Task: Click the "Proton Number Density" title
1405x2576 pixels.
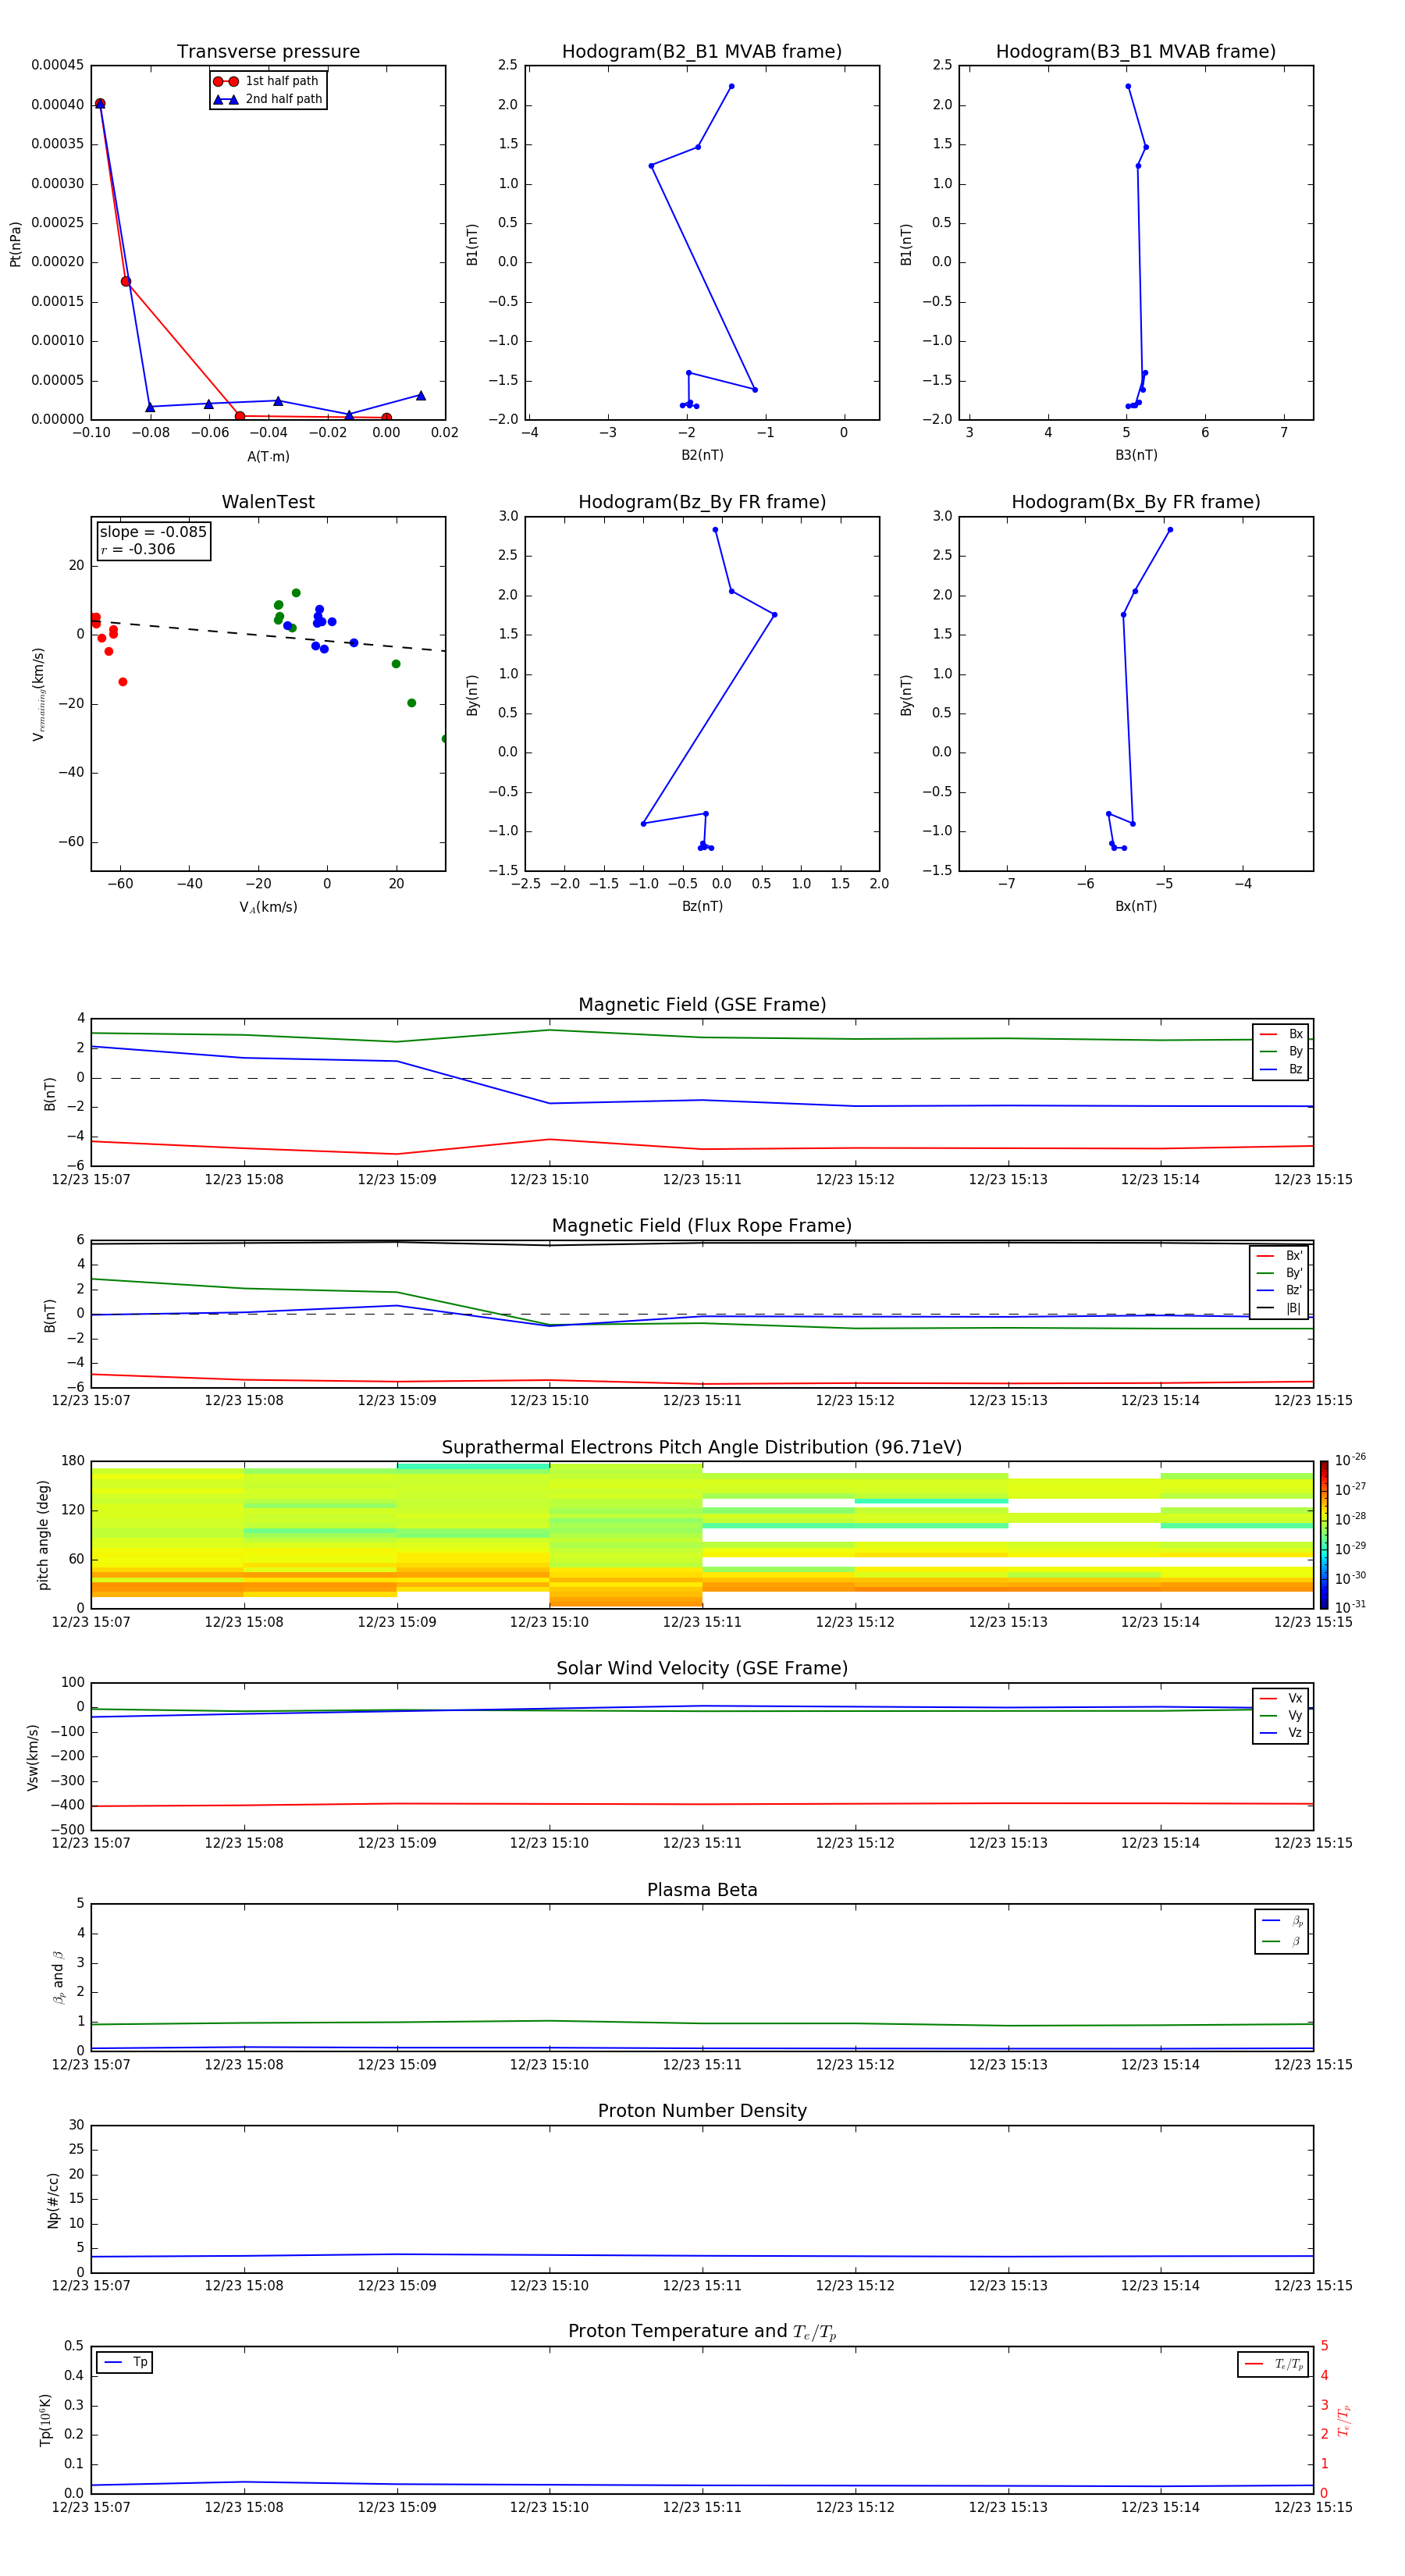Action: pyautogui.click(x=702, y=2111)
